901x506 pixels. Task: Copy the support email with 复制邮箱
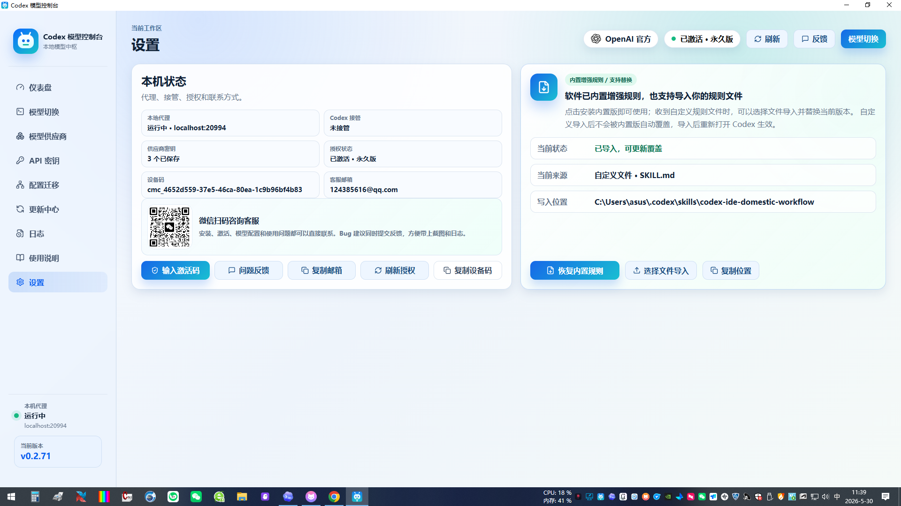[321, 270]
